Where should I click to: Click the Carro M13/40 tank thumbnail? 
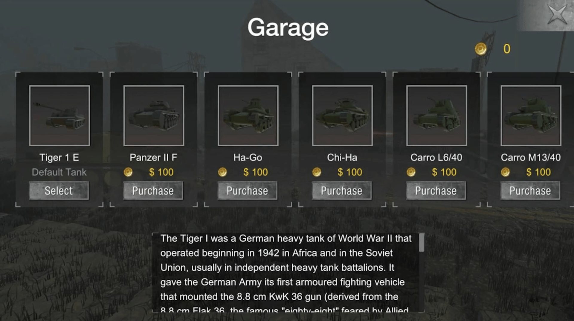coord(531,116)
